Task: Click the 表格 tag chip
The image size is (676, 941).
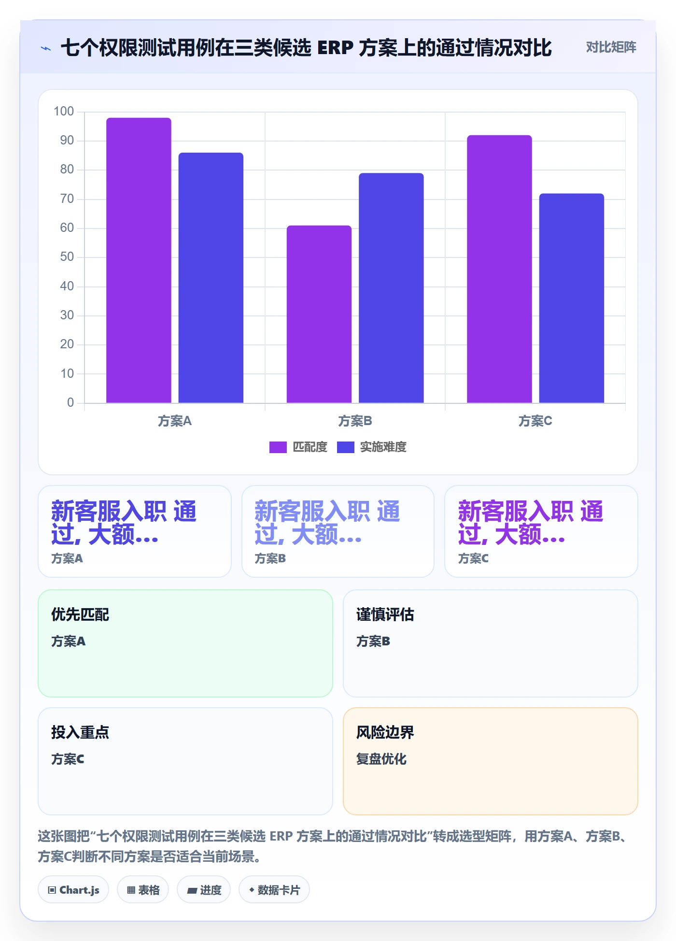Action: (x=143, y=889)
